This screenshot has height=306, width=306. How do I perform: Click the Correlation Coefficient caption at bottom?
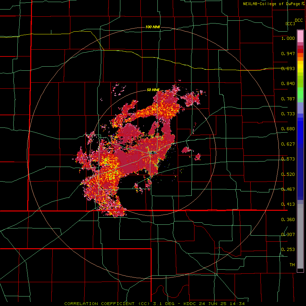click(x=154, y=304)
